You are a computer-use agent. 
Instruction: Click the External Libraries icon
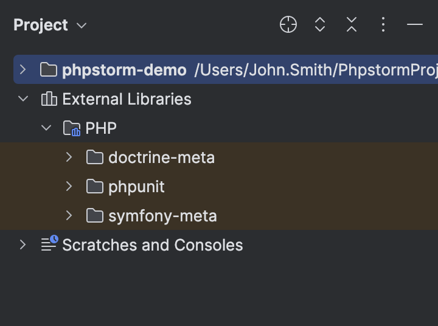pos(49,99)
